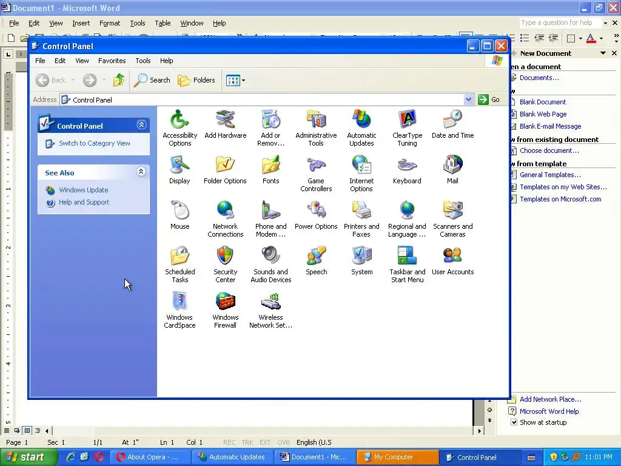The width and height of the screenshot is (621, 466).
Task: Open Accessibility Options applet
Action: pos(180,128)
